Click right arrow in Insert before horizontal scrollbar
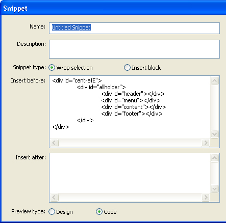Viewport: 226px width, 223px height. click(206, 143)
